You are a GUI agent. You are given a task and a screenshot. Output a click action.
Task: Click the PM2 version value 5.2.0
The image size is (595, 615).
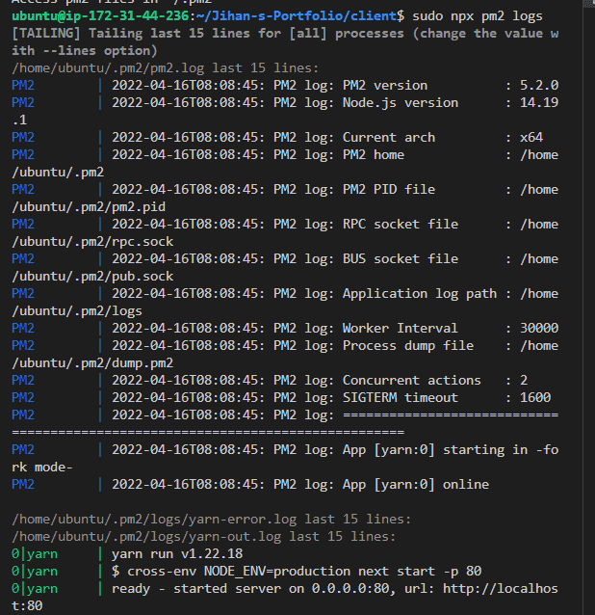coord(538,85)
